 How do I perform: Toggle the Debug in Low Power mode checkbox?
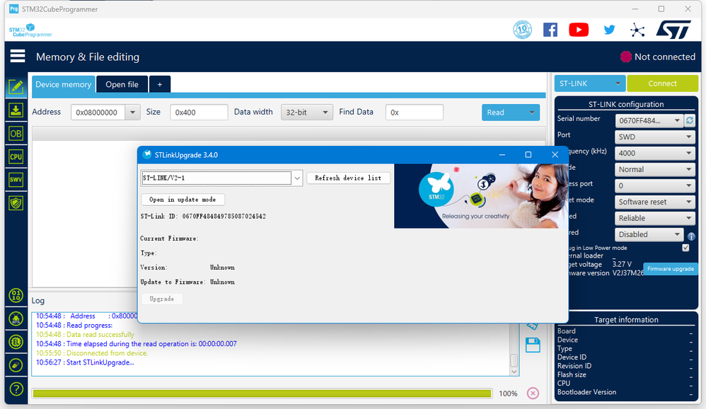(x=685, y=248)
